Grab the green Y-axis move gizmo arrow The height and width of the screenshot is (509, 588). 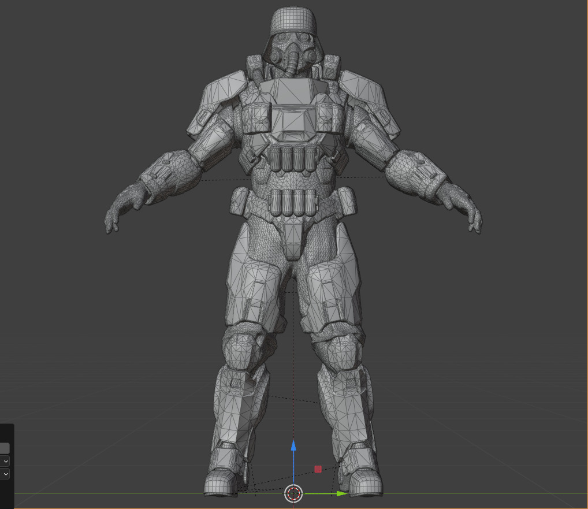click(342, 493)
